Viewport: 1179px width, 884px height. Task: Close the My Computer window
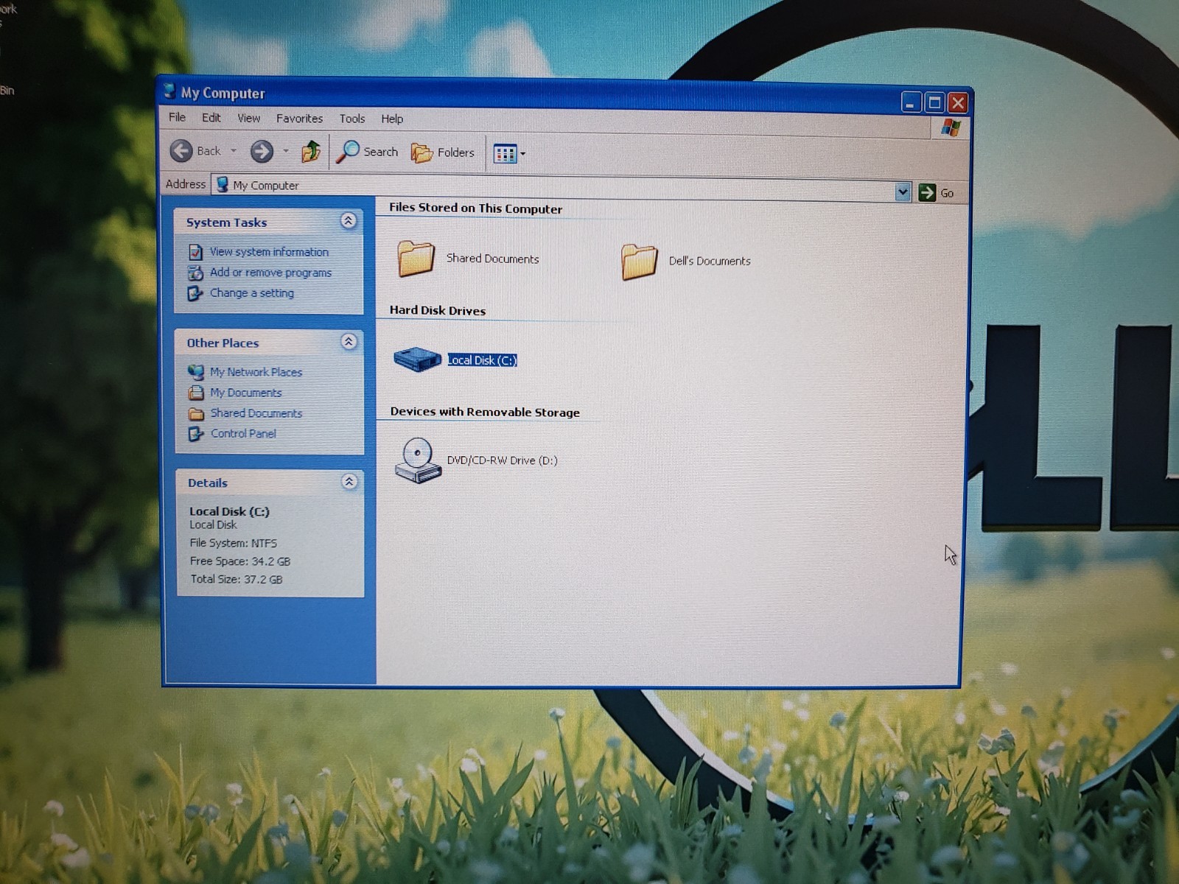(x=957, y=102)
